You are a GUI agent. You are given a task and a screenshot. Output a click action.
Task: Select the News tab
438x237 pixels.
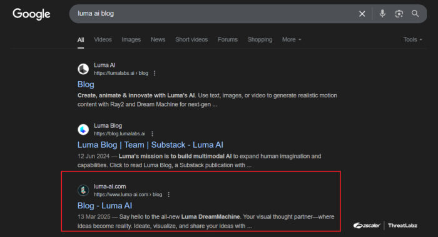[158, 39]
